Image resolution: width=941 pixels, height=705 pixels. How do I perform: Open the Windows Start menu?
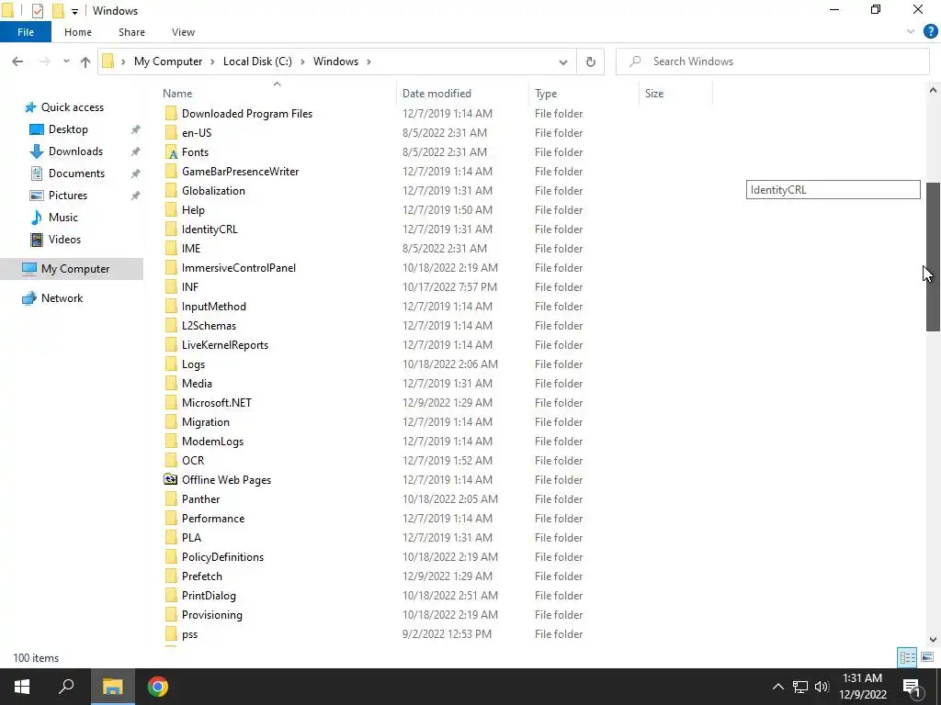22,687
